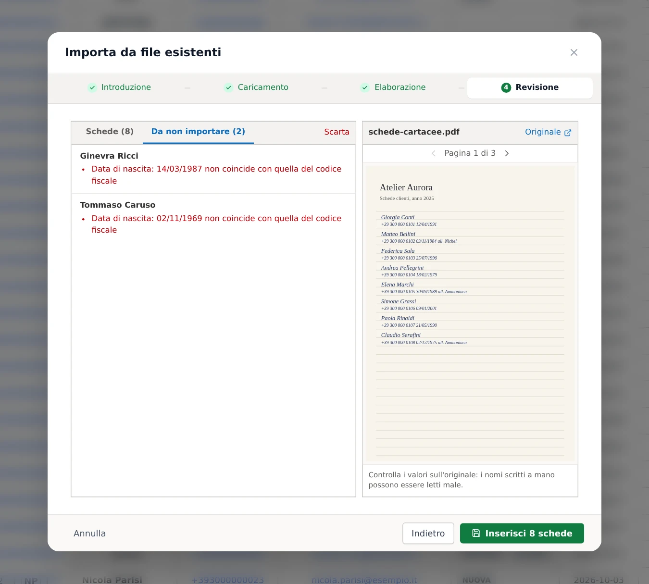
Task: Go to next PDF page chevron
Action: [x=507, y=153]
